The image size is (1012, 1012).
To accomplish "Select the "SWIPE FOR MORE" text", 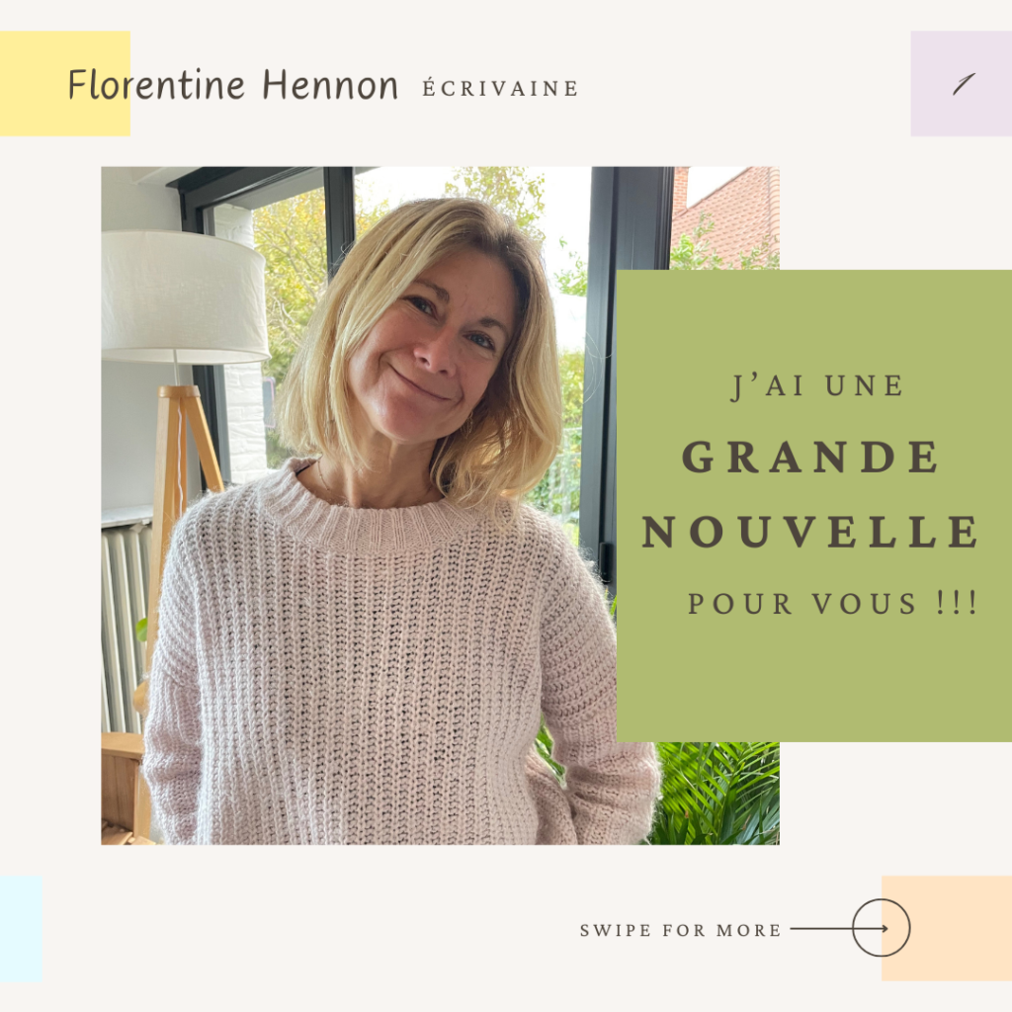I will click(680, 930).
